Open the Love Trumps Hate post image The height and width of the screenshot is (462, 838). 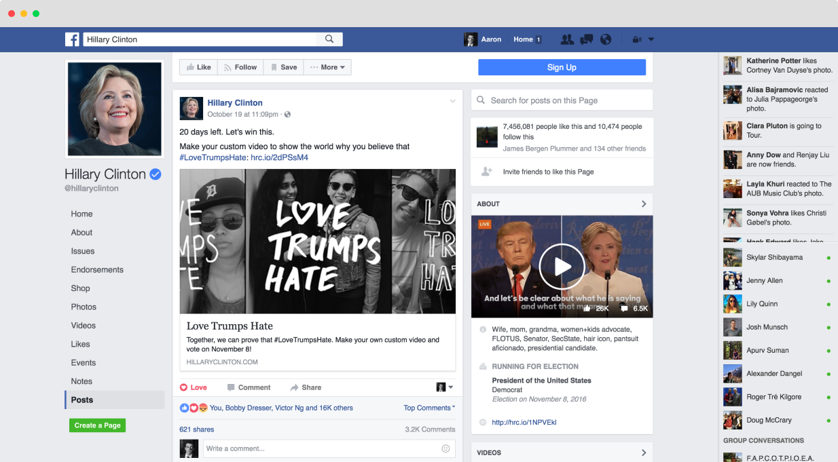click(317, 242)
